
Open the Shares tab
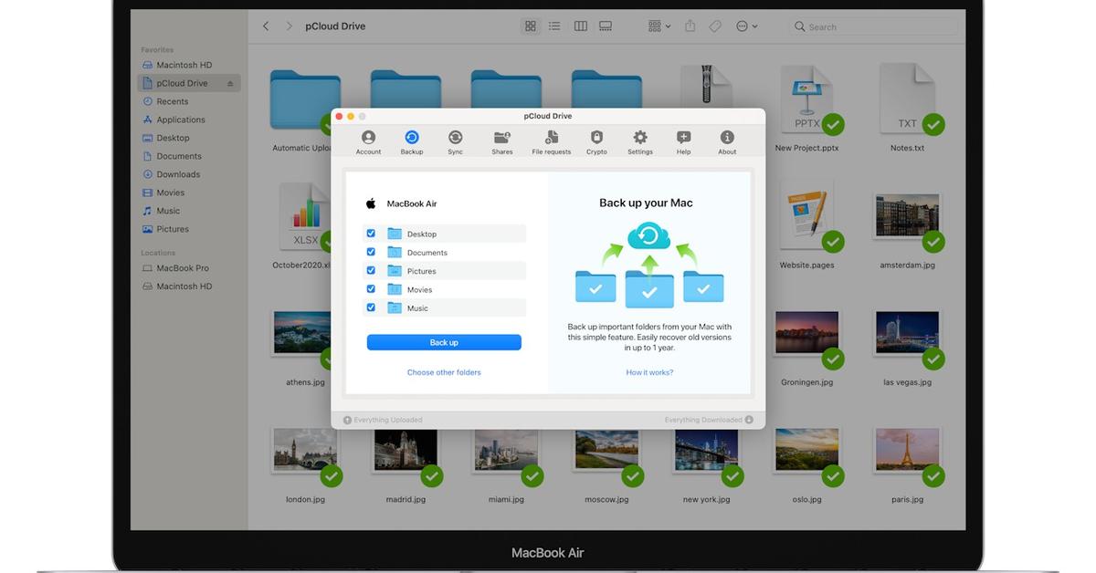pos(502,141)
